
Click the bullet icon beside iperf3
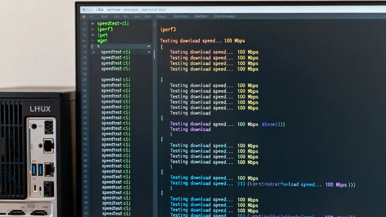coord(92,30)
